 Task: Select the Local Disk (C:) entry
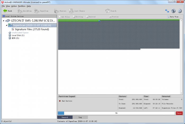pos(18,35)
